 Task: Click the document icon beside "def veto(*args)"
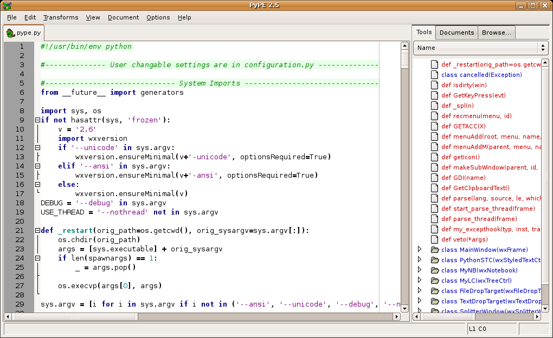[x=434, y=239]
